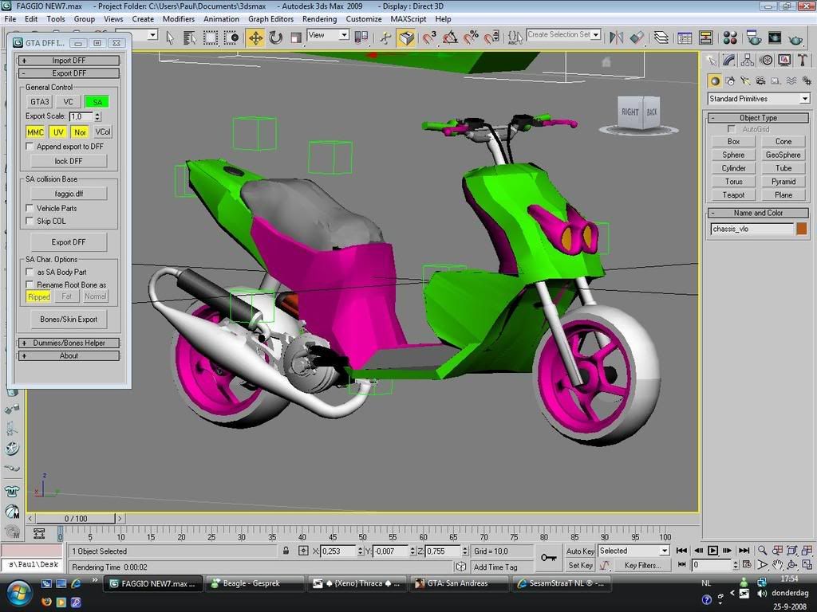Viewport: 817px width, 612px height.
Task: Click the Align tool icon
Action: click(x=637, y=37)
